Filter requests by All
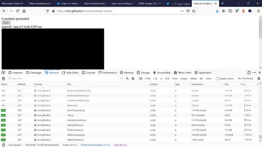Screen dimensions: 262x147 point(141,78)
